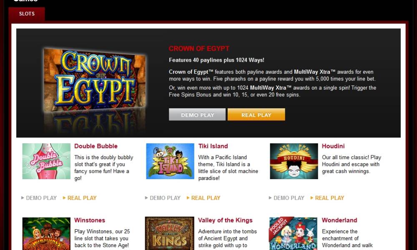Open the Winstones title link
Screen dimensions: 417x250
pos(90,220)
